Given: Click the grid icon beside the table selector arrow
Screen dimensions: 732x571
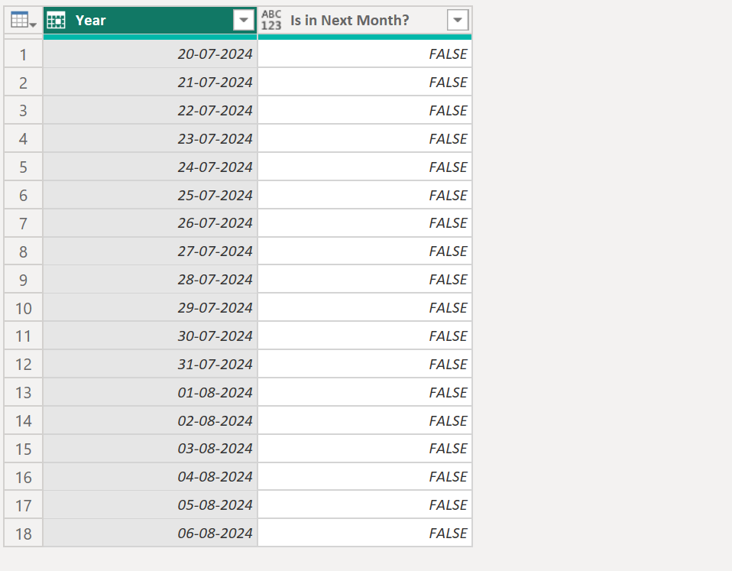Looking at the screenshot, I should click(x=18, y=20).
